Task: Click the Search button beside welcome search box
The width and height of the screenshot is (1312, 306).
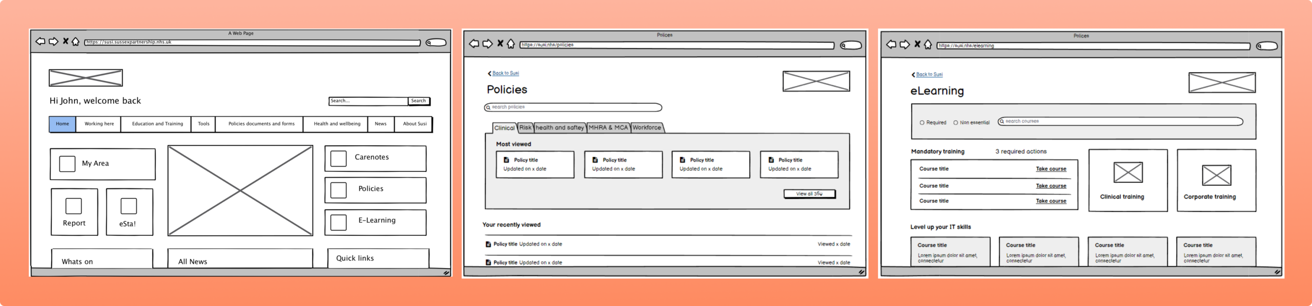Action: [x=419, y=101]
